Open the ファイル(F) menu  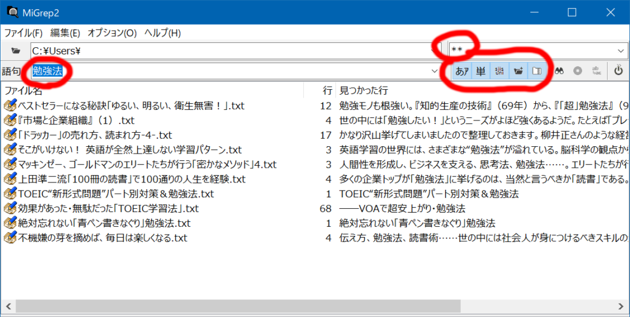[x=23, y=33]
